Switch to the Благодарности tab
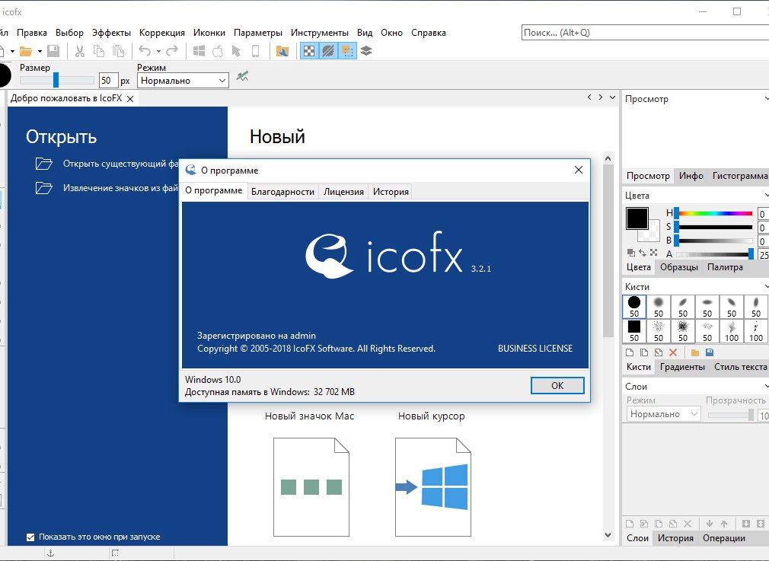 pyautogui.click(x=282, y=192)
